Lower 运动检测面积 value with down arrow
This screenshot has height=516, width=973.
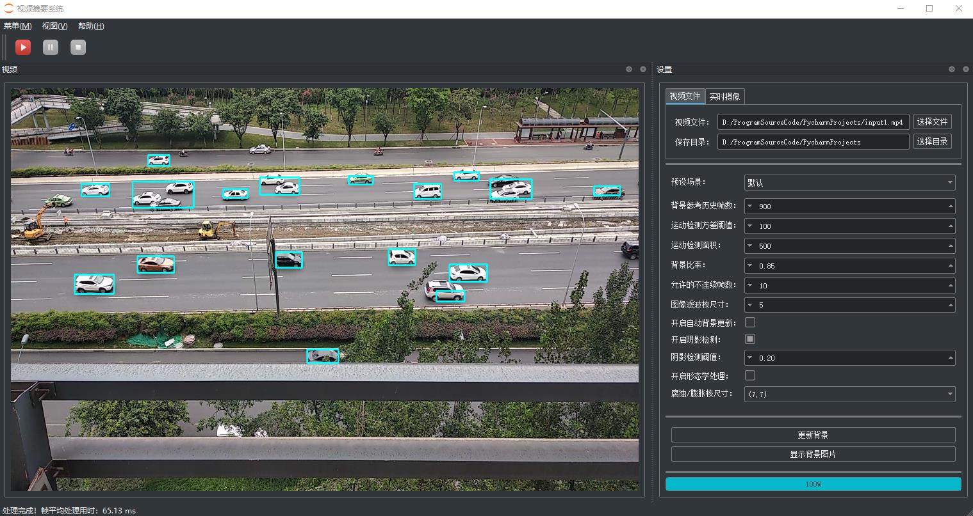tap(750, 246)
